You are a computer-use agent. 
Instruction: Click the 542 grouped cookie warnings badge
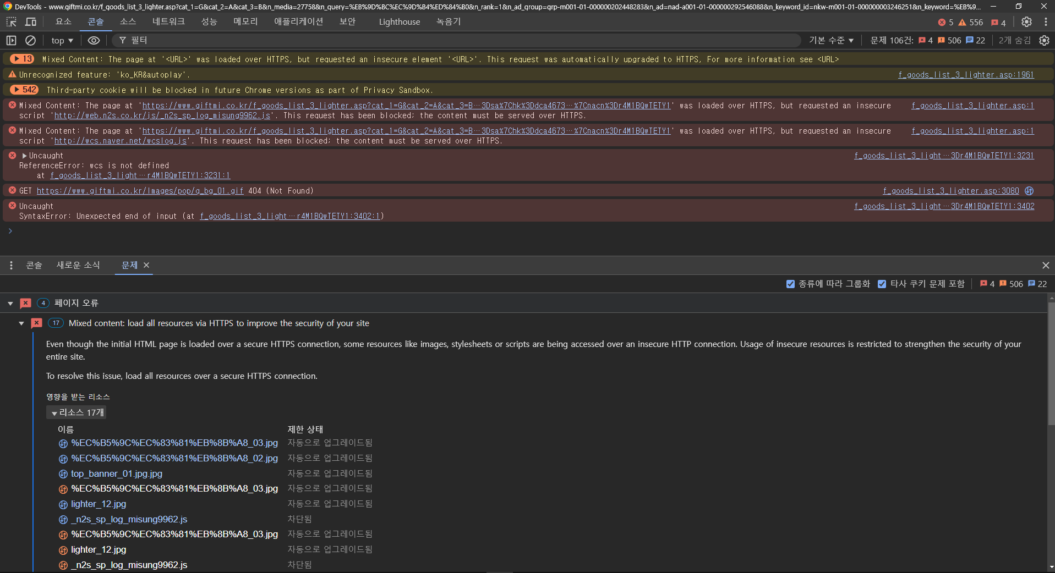pos(24,90)
